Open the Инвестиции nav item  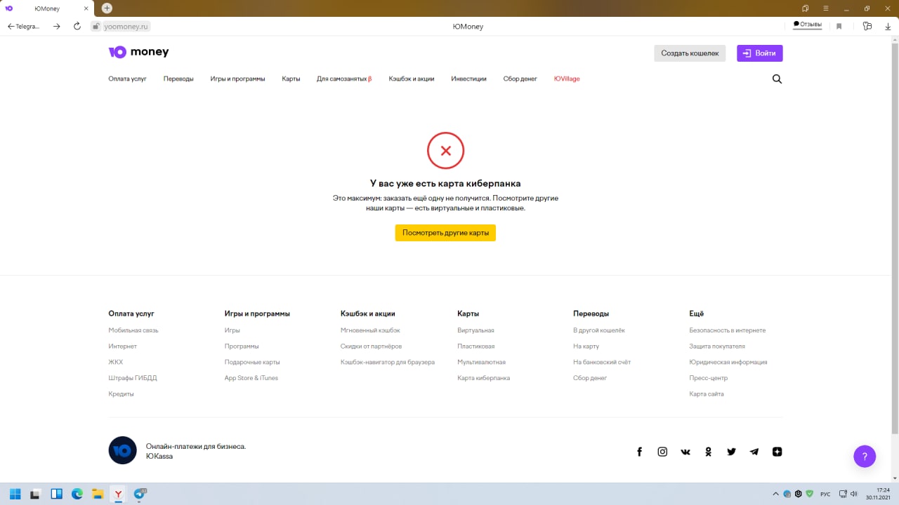coord(468,79)
